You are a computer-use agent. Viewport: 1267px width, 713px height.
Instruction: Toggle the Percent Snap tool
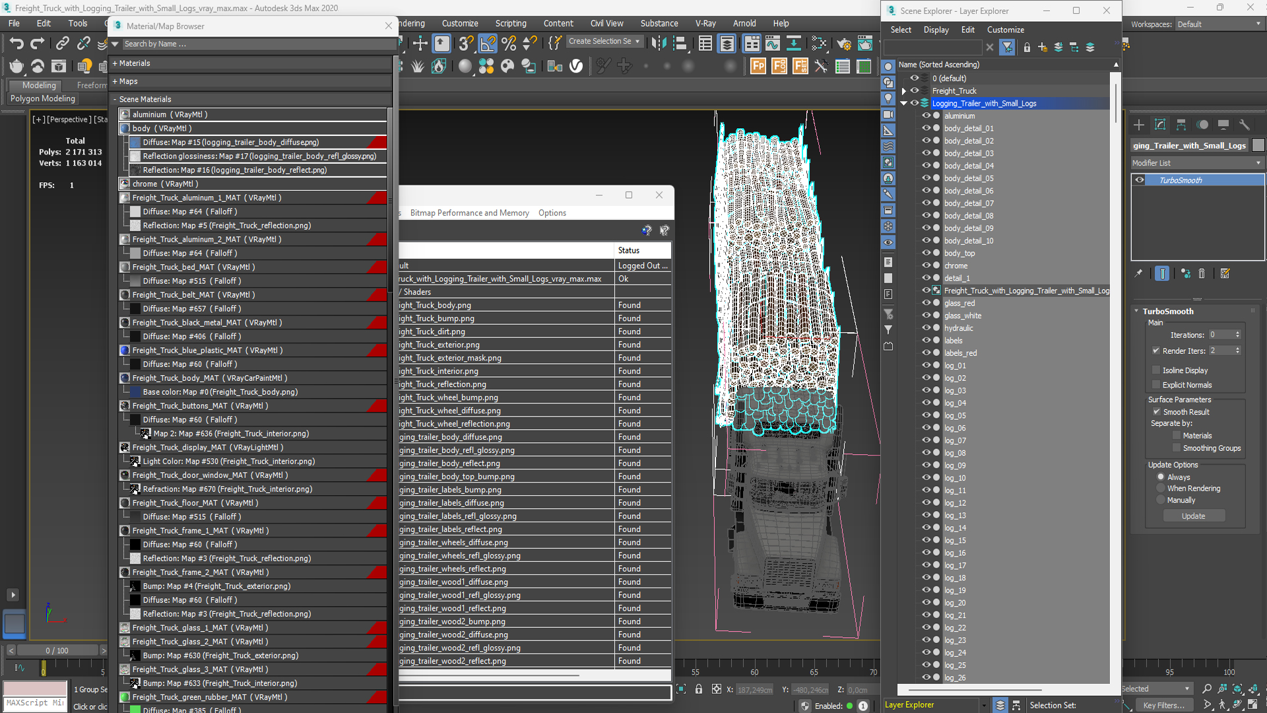click(x=509, y=44)
